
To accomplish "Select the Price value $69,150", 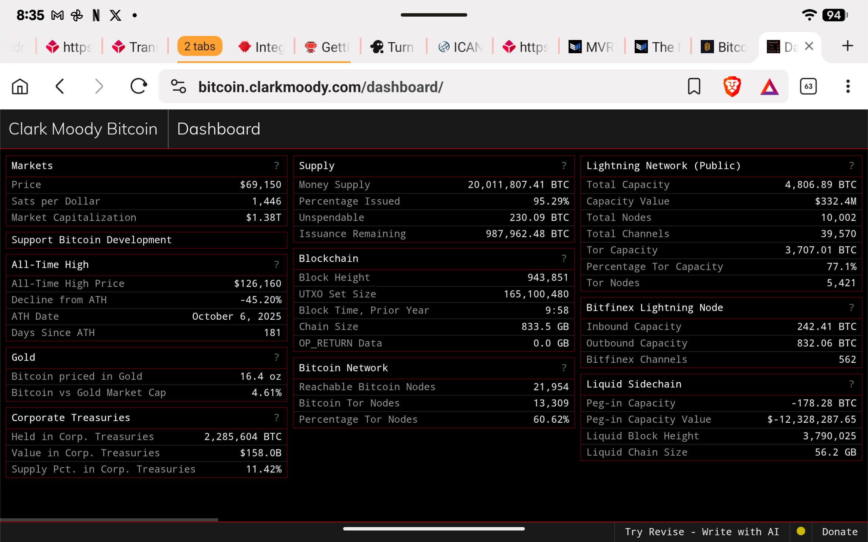I will pos(261,185).
